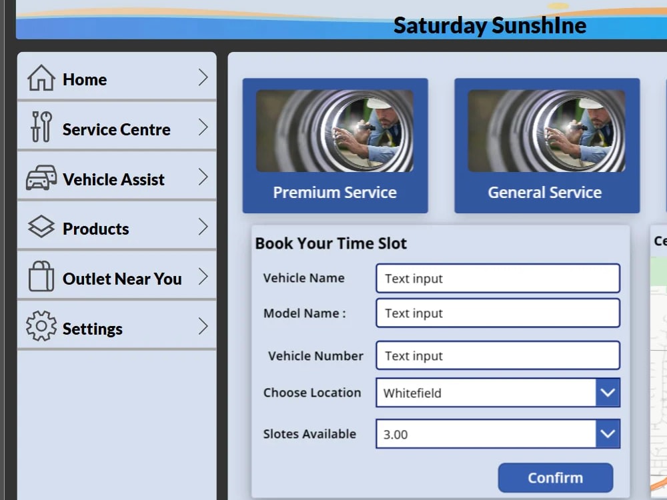Open the Slotes Available dropdown arrow
The height and width of the screenshot is (500, 667).
pos(608,434)
